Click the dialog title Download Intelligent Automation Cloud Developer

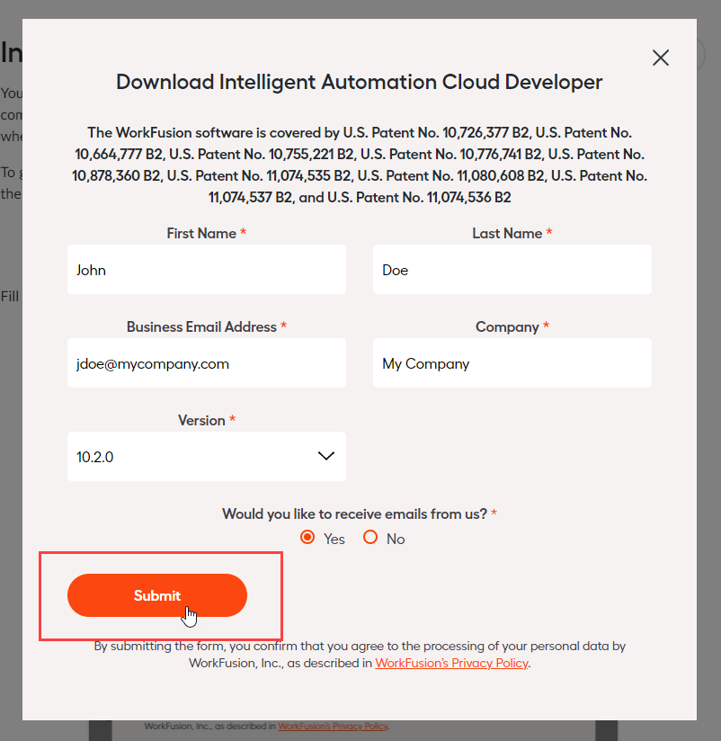tap(360, 82)
